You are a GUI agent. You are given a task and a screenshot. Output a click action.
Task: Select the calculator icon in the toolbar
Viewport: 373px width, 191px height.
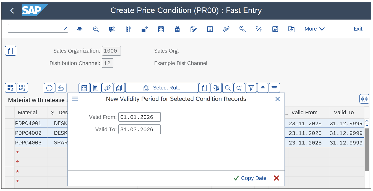96,88
